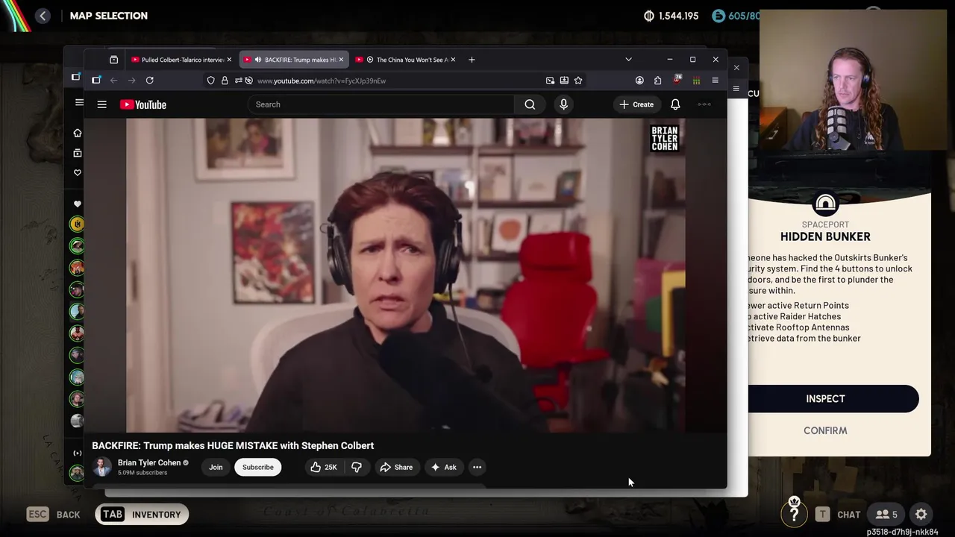Open the Firefox application menu

point(715,81)
